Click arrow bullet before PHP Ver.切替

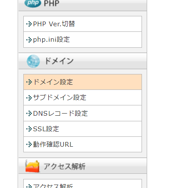[29, 24]
